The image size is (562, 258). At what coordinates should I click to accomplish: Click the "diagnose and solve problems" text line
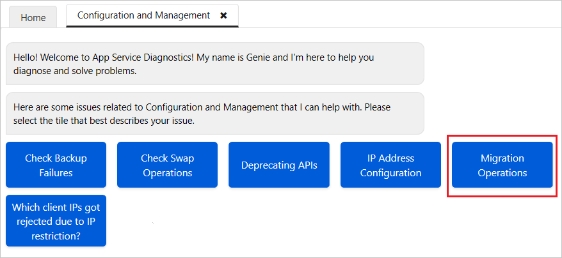(75, 70)
